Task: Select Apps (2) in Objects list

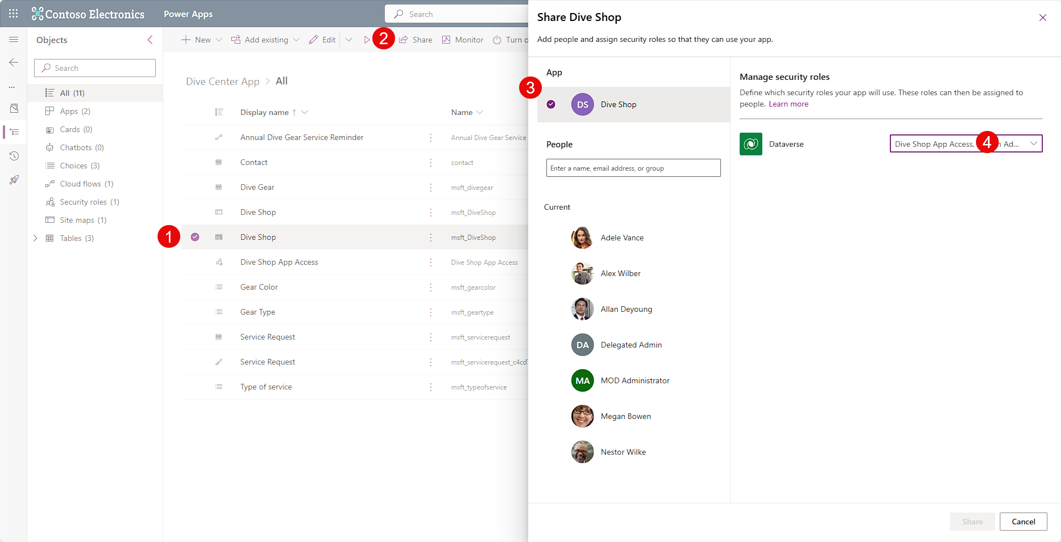Action: click(95, 111)
